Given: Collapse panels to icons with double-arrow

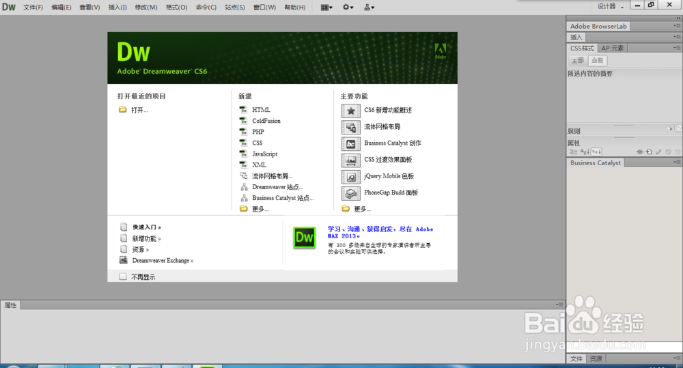Looking at the screenshot, I should click(678, 18).
